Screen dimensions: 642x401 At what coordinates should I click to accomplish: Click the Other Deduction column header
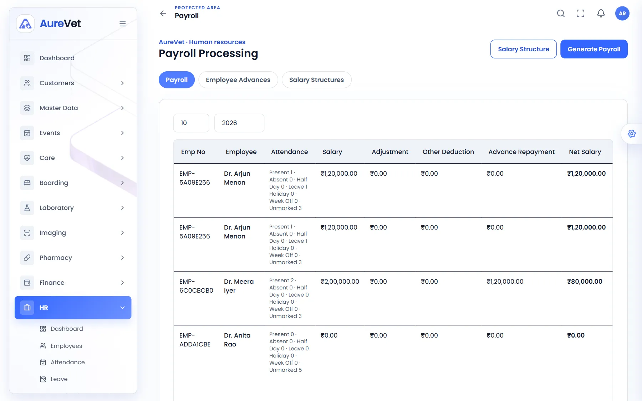(448, 152)
